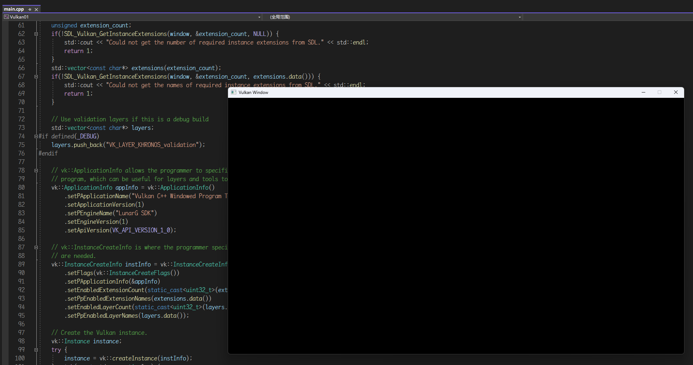Close the Vulkan Window
The image size is (693, 365).
[676, 92]
